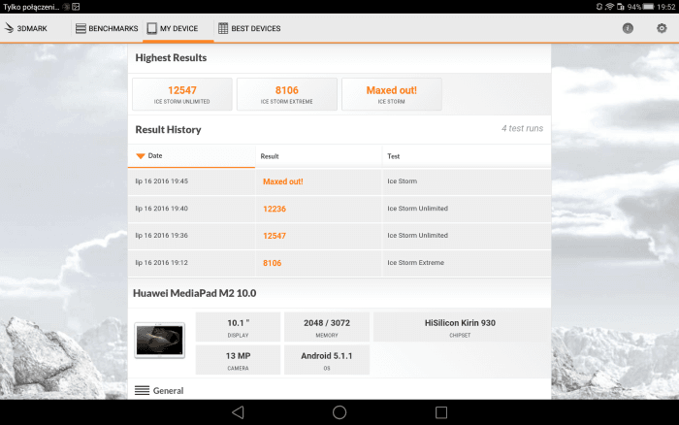Click Maxed out! in result history
The width and height of the screenshot is (679, 425).
tap(283, 181)
